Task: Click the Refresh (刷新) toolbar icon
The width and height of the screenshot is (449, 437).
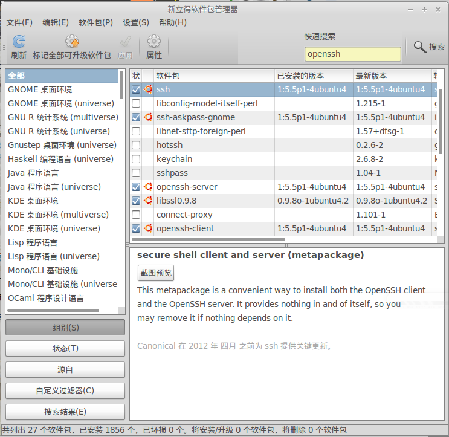Action: 19,42
